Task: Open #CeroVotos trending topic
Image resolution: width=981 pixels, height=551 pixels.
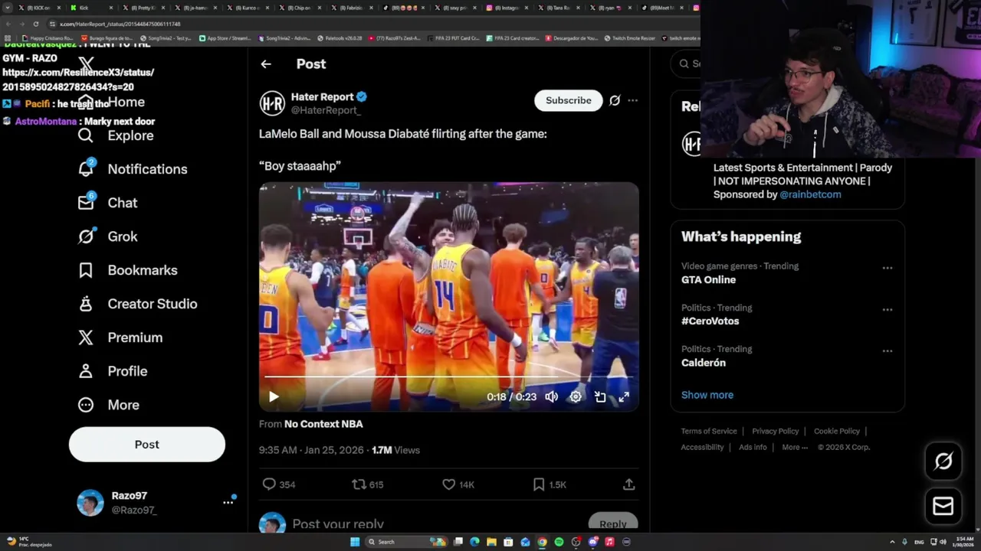Action: click(710, 321)
